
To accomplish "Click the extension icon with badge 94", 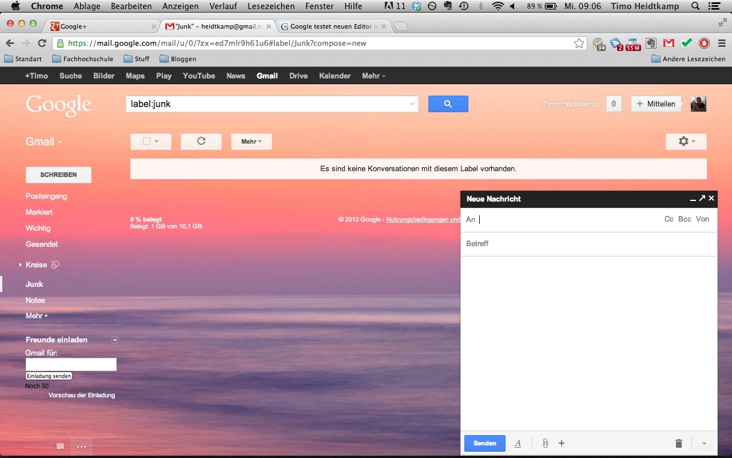I will 599,44.
